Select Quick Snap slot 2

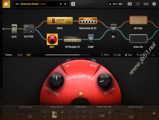coord(77,112)
